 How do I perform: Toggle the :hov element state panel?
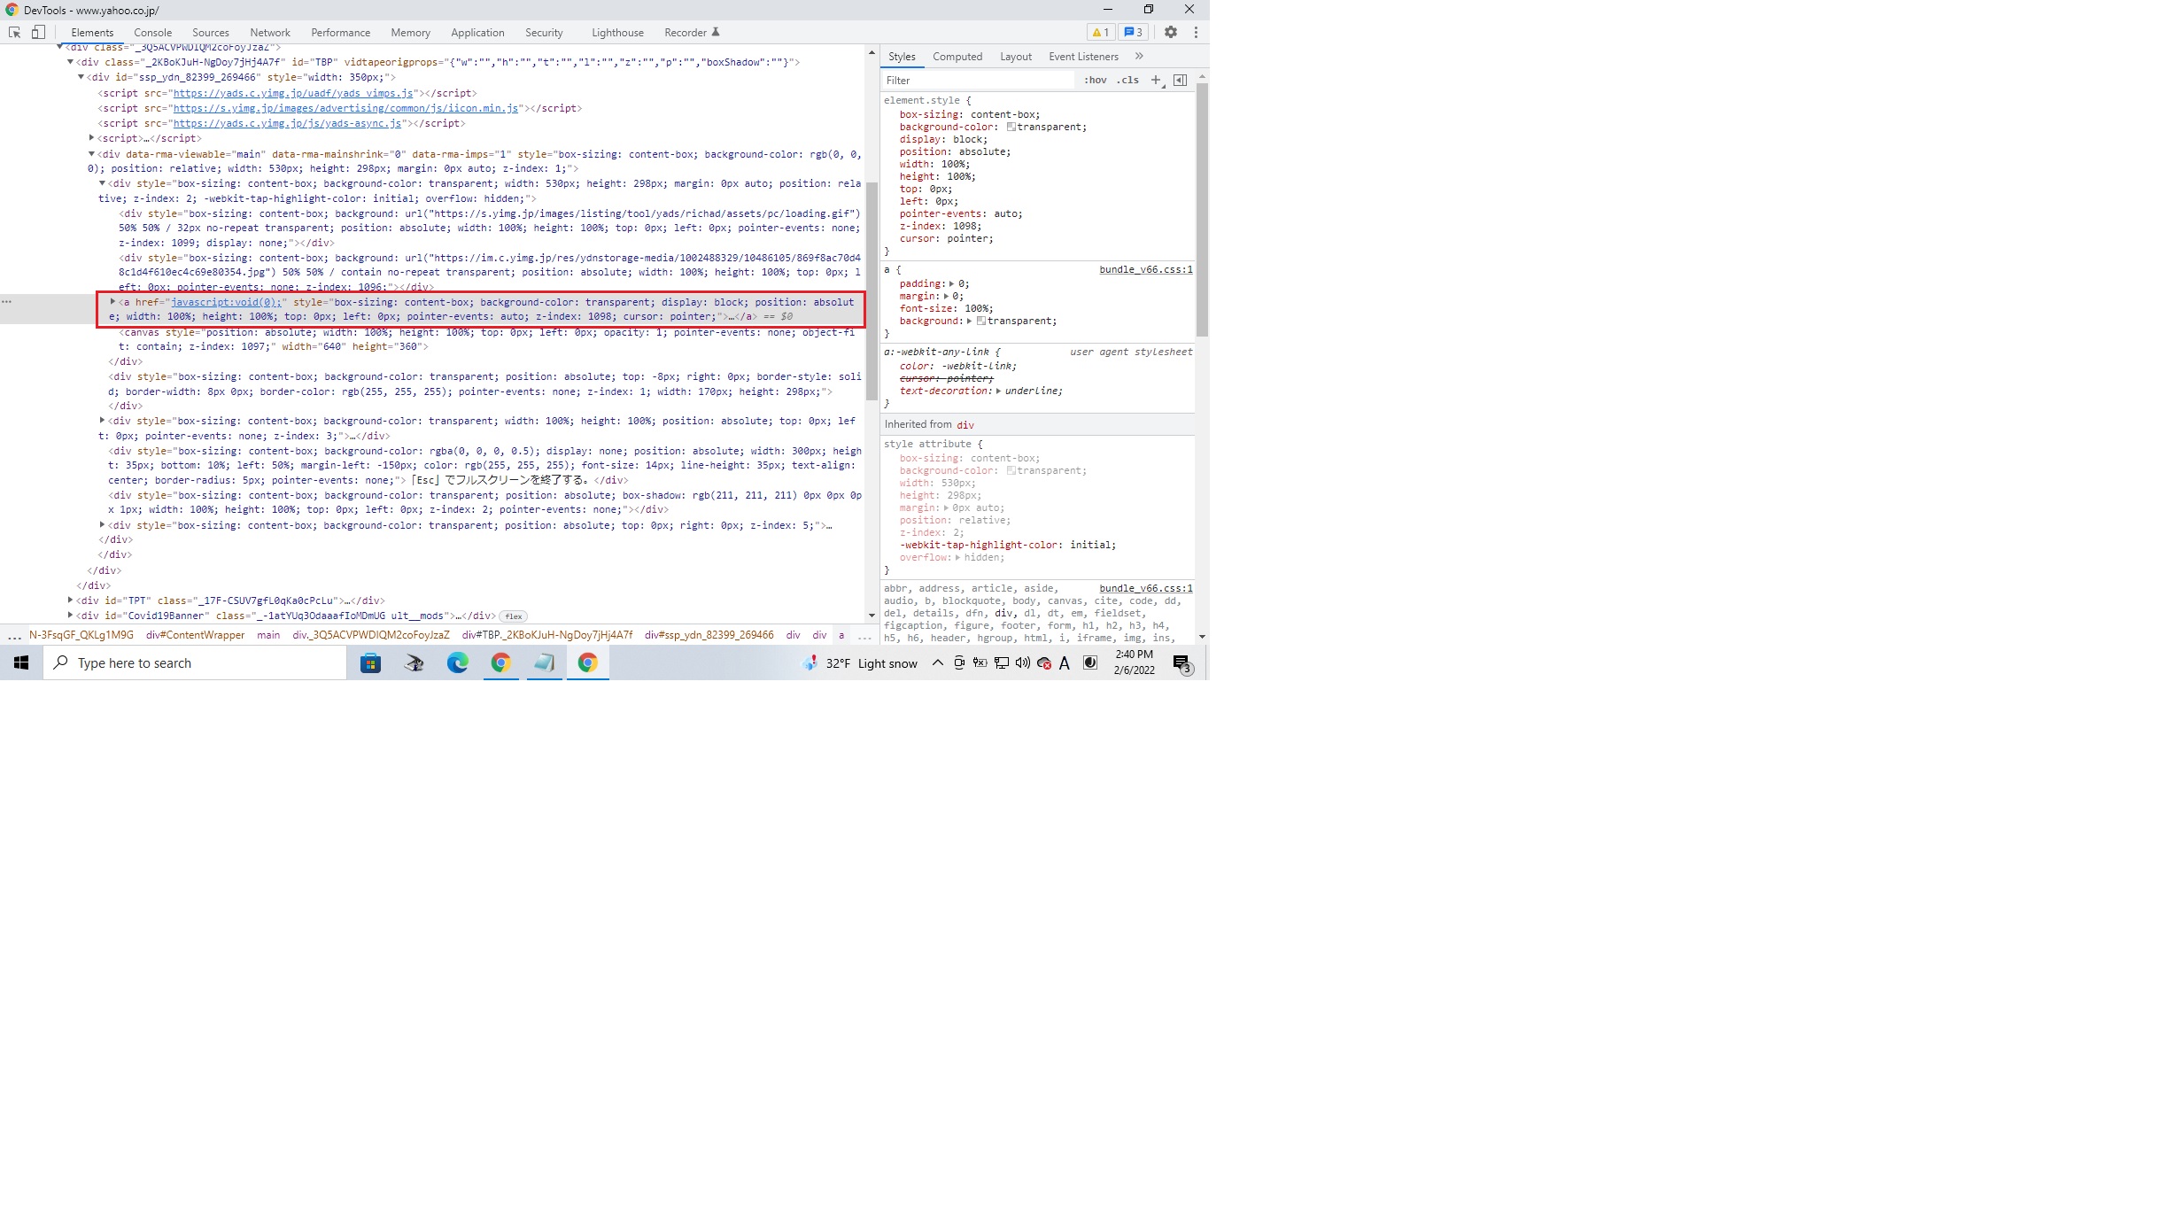pos(1095,80)
